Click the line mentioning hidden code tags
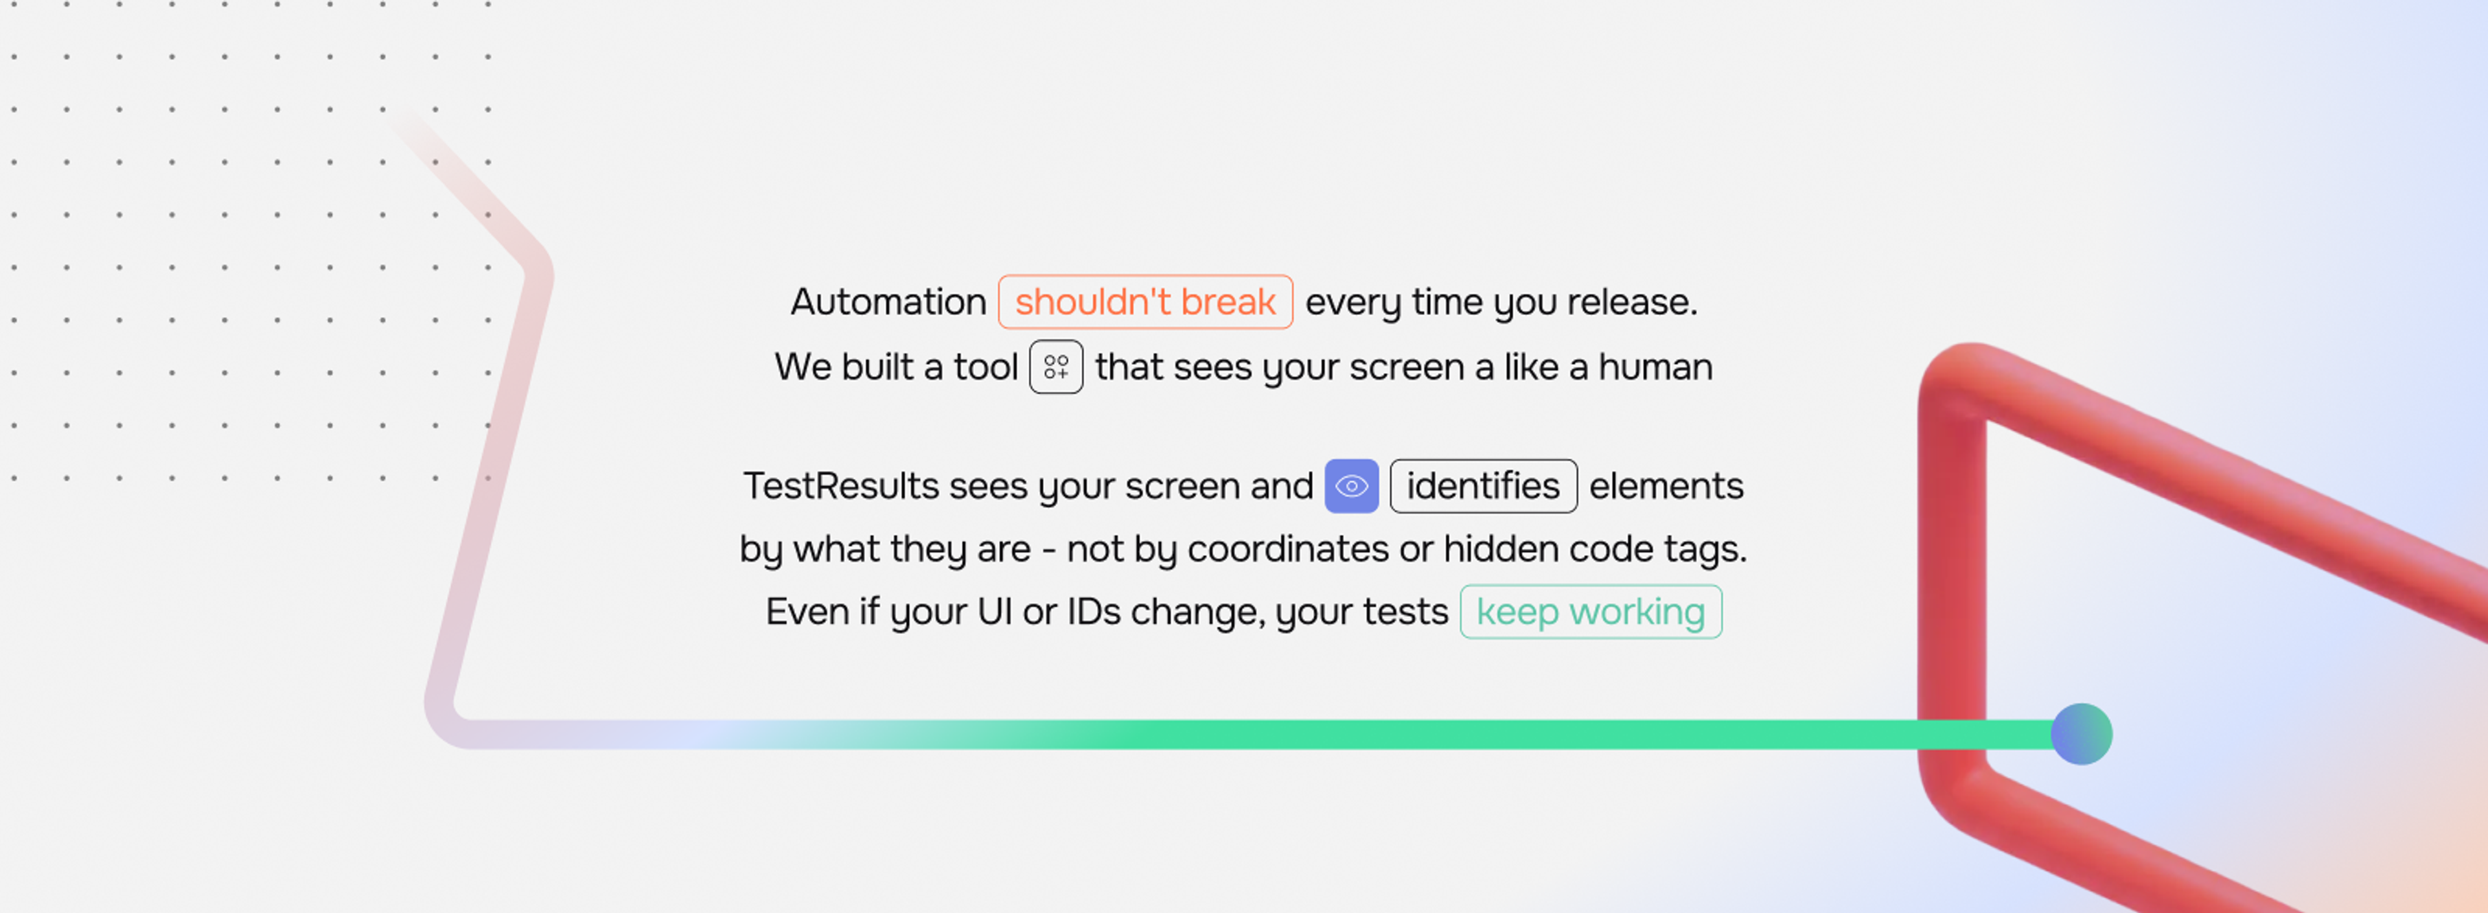This screenshot has height=913, width=2488. [x=1243, y=549]
